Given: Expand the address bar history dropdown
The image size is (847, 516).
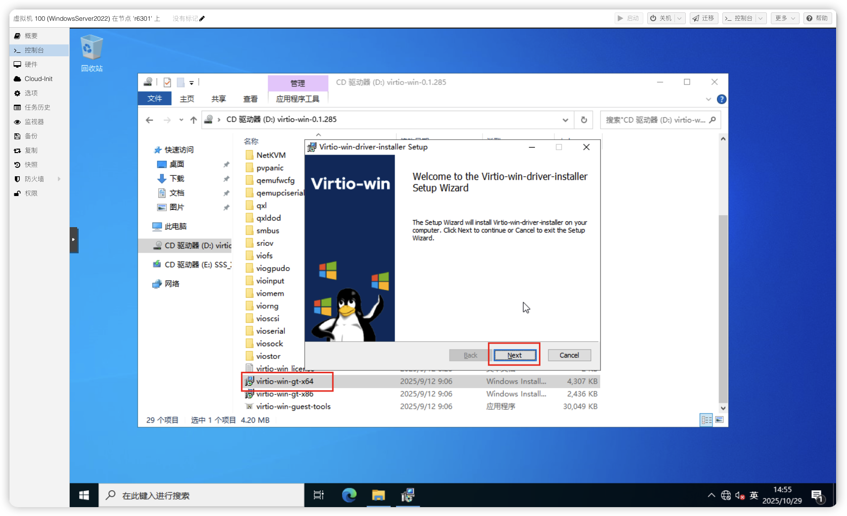Looking at the screenshot, I should tap(565, 120).
